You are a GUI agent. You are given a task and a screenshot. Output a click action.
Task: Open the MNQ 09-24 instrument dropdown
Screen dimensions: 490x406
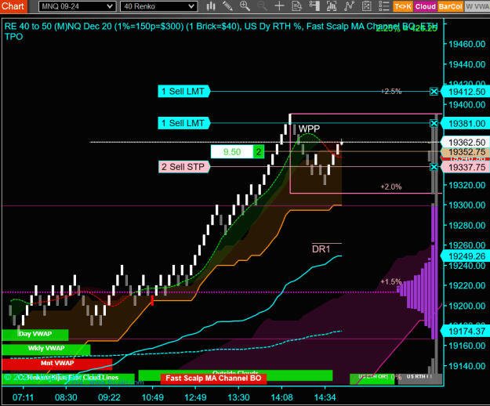click(x=77, y=6)
